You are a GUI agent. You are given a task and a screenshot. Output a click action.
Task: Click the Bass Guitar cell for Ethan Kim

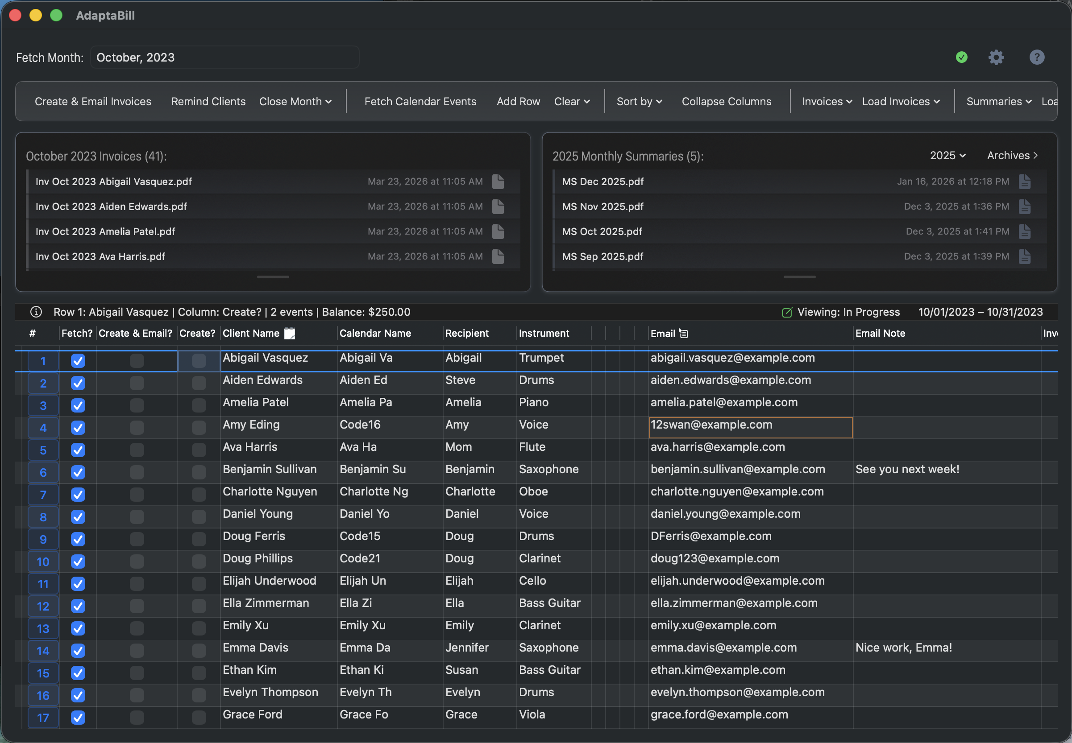[553, 673]
